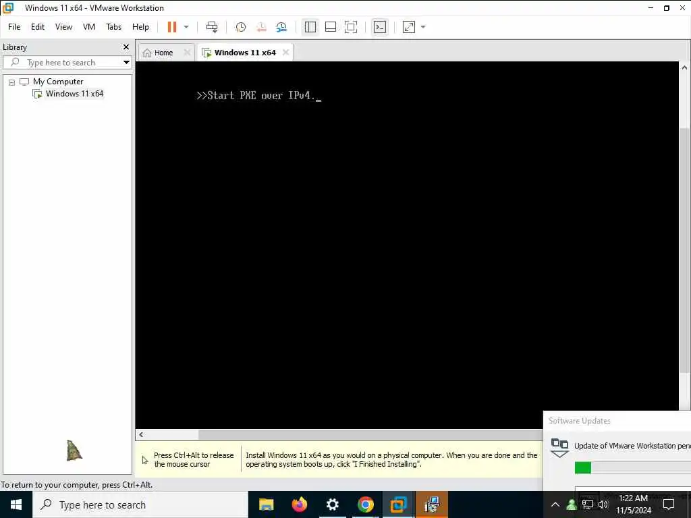Viewport: 691px width, 518px height.
Task: Open the VM menu
Action: [x=89, y=27]
